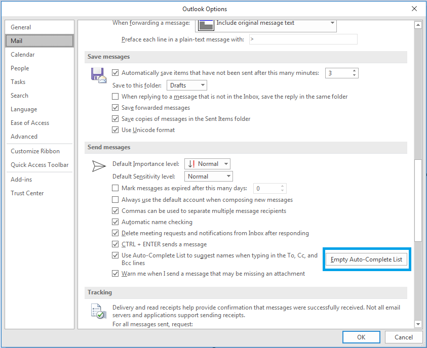Click the floppy disk Save messages icon
The image size is (427, 348).
(98, 75)
